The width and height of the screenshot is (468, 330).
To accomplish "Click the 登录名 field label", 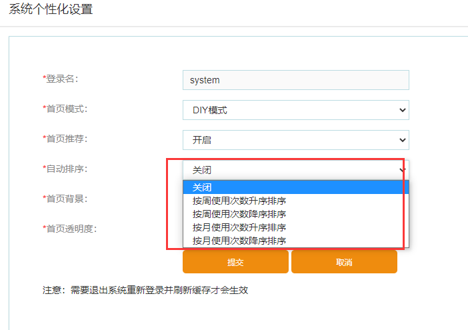I will click(x=61, y=79).
